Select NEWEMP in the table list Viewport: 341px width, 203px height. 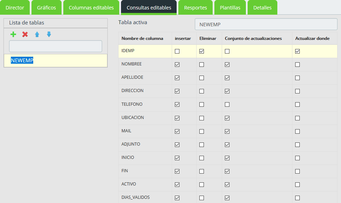56,61
